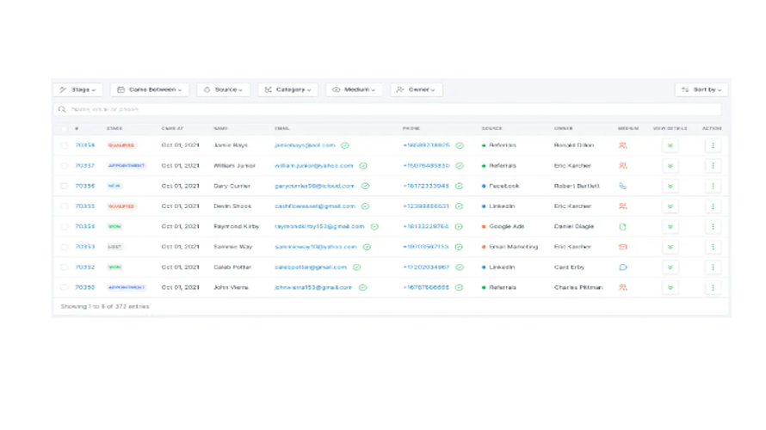Expand view details for Caleb Potter
This screenshot has width=766, height=430.
pyautogui.click(x=670, y=267)
